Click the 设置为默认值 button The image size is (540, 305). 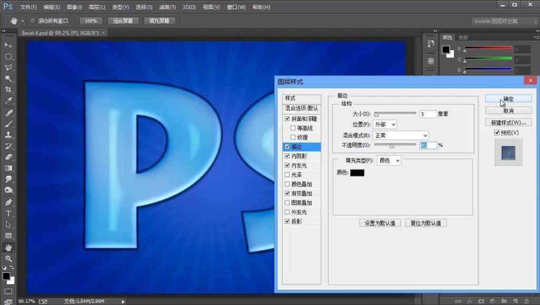380,223
